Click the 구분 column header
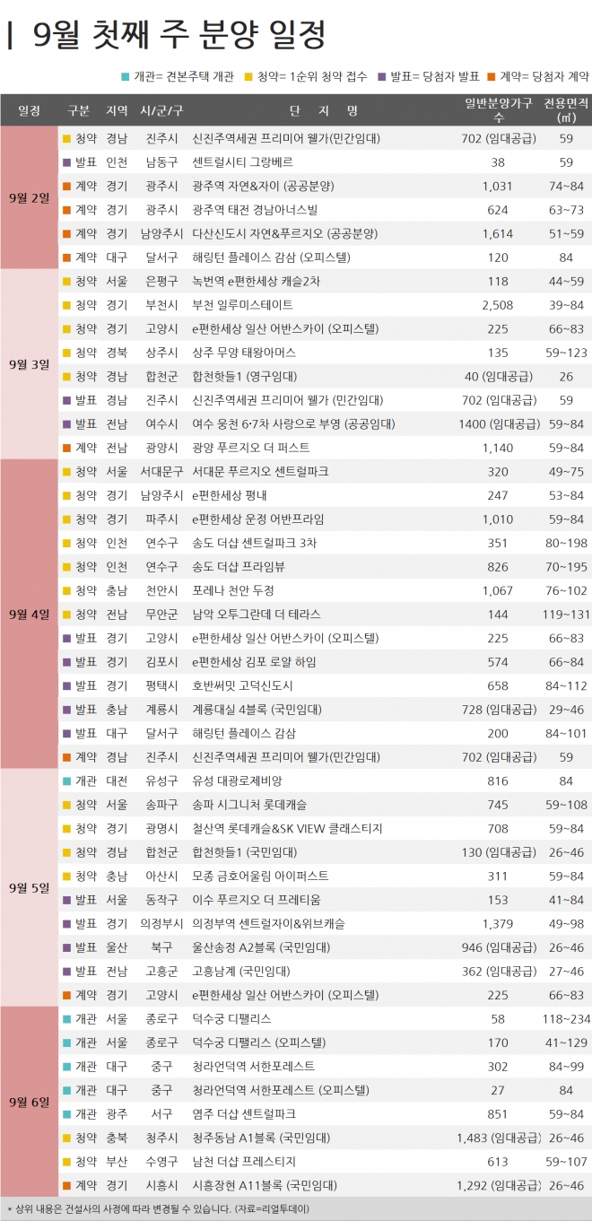This screenshot has width=592, height=1221. [x=78, y=110]
